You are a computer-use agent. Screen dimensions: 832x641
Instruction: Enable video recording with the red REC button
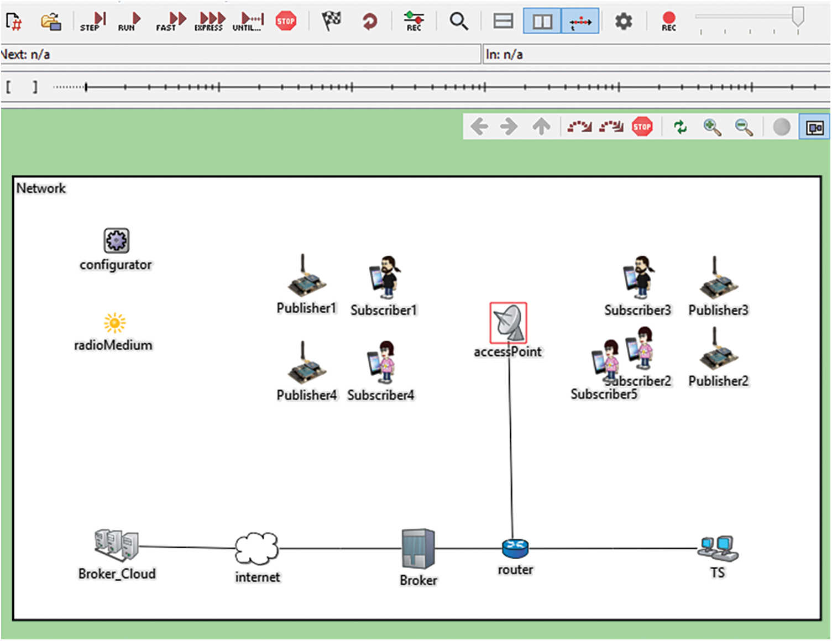click(x=668, y=21)
